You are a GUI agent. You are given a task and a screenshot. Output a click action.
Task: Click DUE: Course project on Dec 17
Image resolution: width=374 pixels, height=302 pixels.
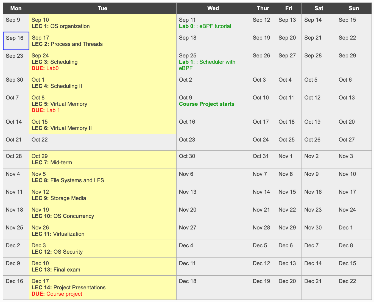(57, 294)
